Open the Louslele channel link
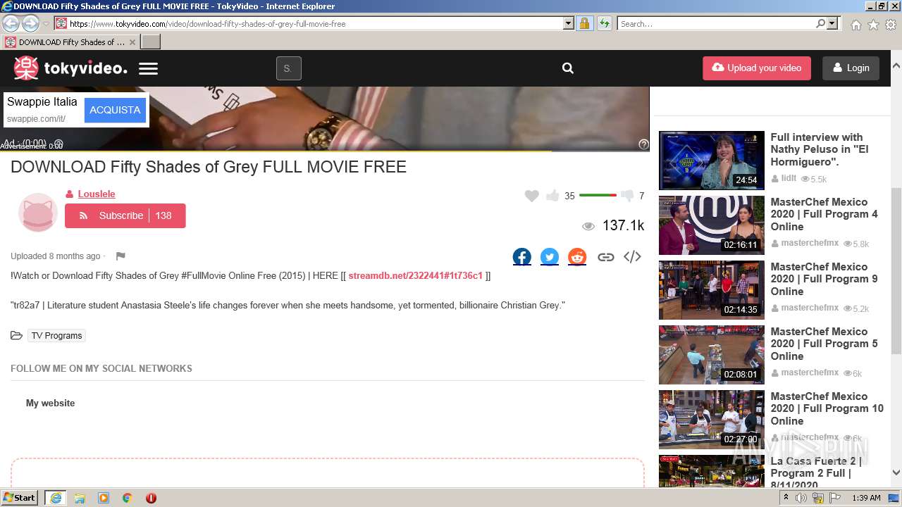Viewport: 902px width, 507px height. (x=97, y=194)
